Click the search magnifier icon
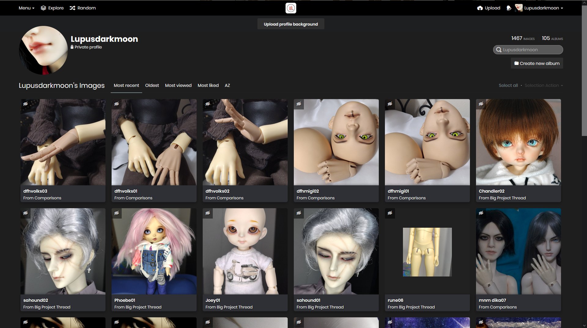The width and height of the screenshot is (587, 328). 499,50
